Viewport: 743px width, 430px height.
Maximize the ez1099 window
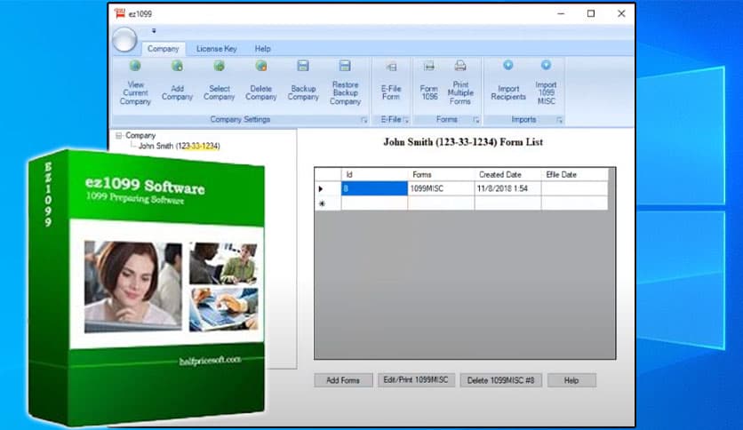(591, 13)
